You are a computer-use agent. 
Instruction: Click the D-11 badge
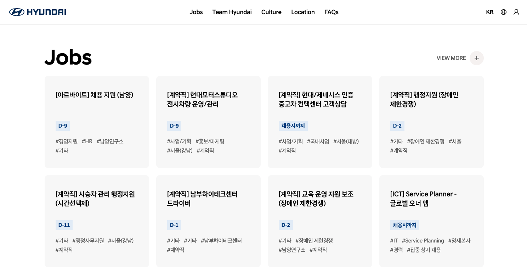[x=64, y=225]
